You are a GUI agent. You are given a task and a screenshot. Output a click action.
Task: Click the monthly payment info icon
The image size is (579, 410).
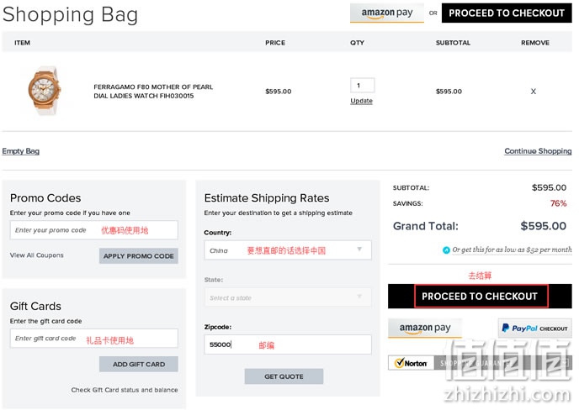tap(446, 250)
